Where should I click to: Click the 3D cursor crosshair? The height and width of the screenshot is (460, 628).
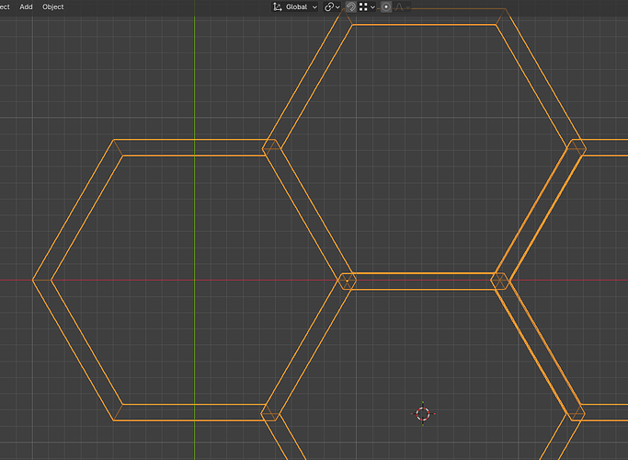pyautogui.click(x=423, y=414)
